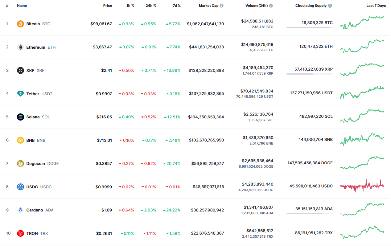The width and height of the screenshot is (391, 246).
Task: Open USDC's red 7-day sparkline chart
Action: pyautogui.click(x=362, y=186)
